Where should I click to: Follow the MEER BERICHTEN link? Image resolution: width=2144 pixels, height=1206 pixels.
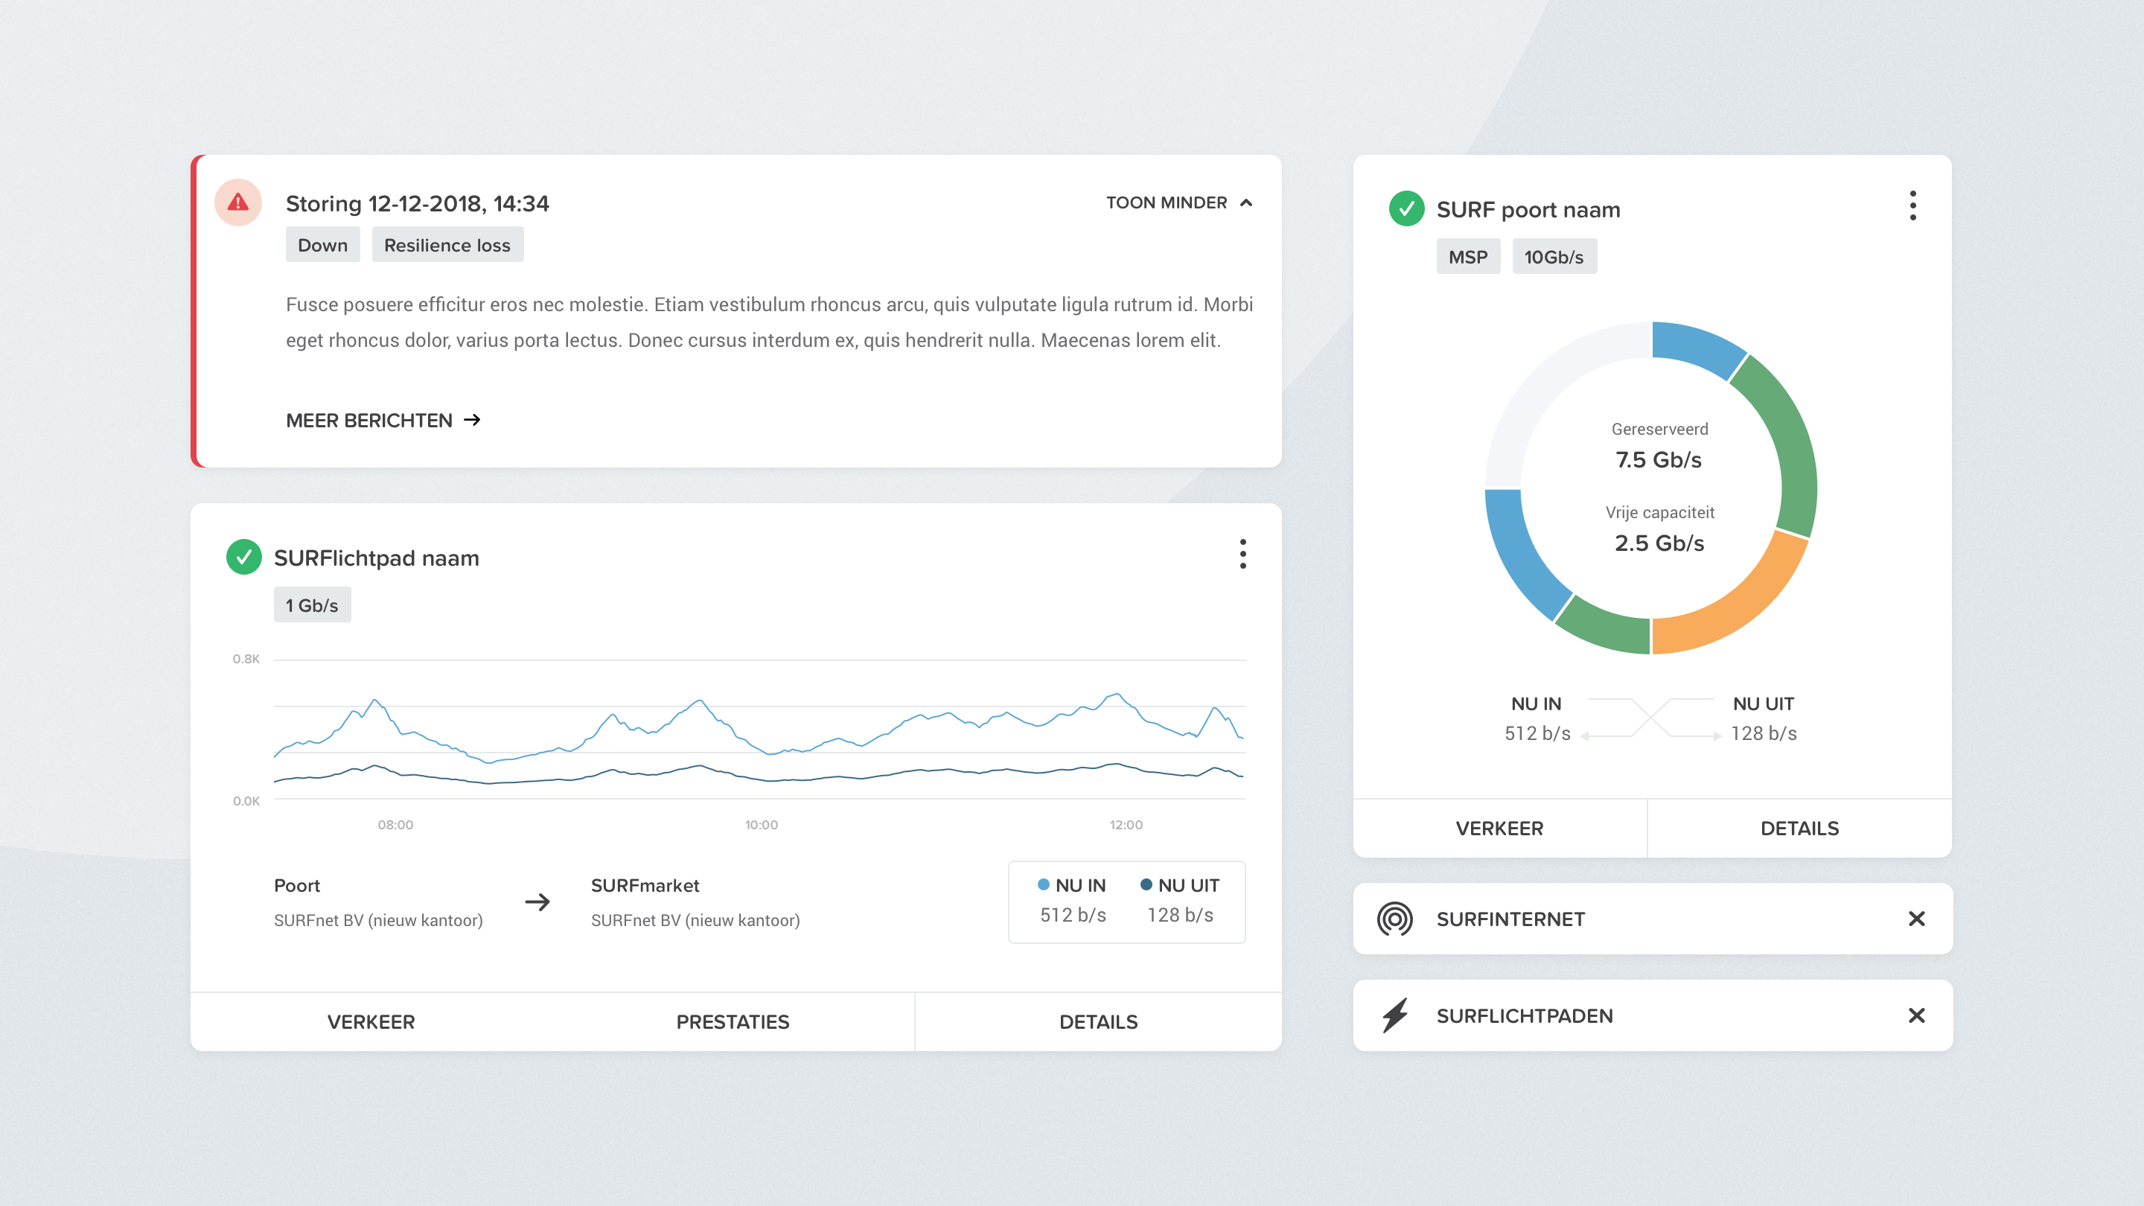tap(383, 421)
